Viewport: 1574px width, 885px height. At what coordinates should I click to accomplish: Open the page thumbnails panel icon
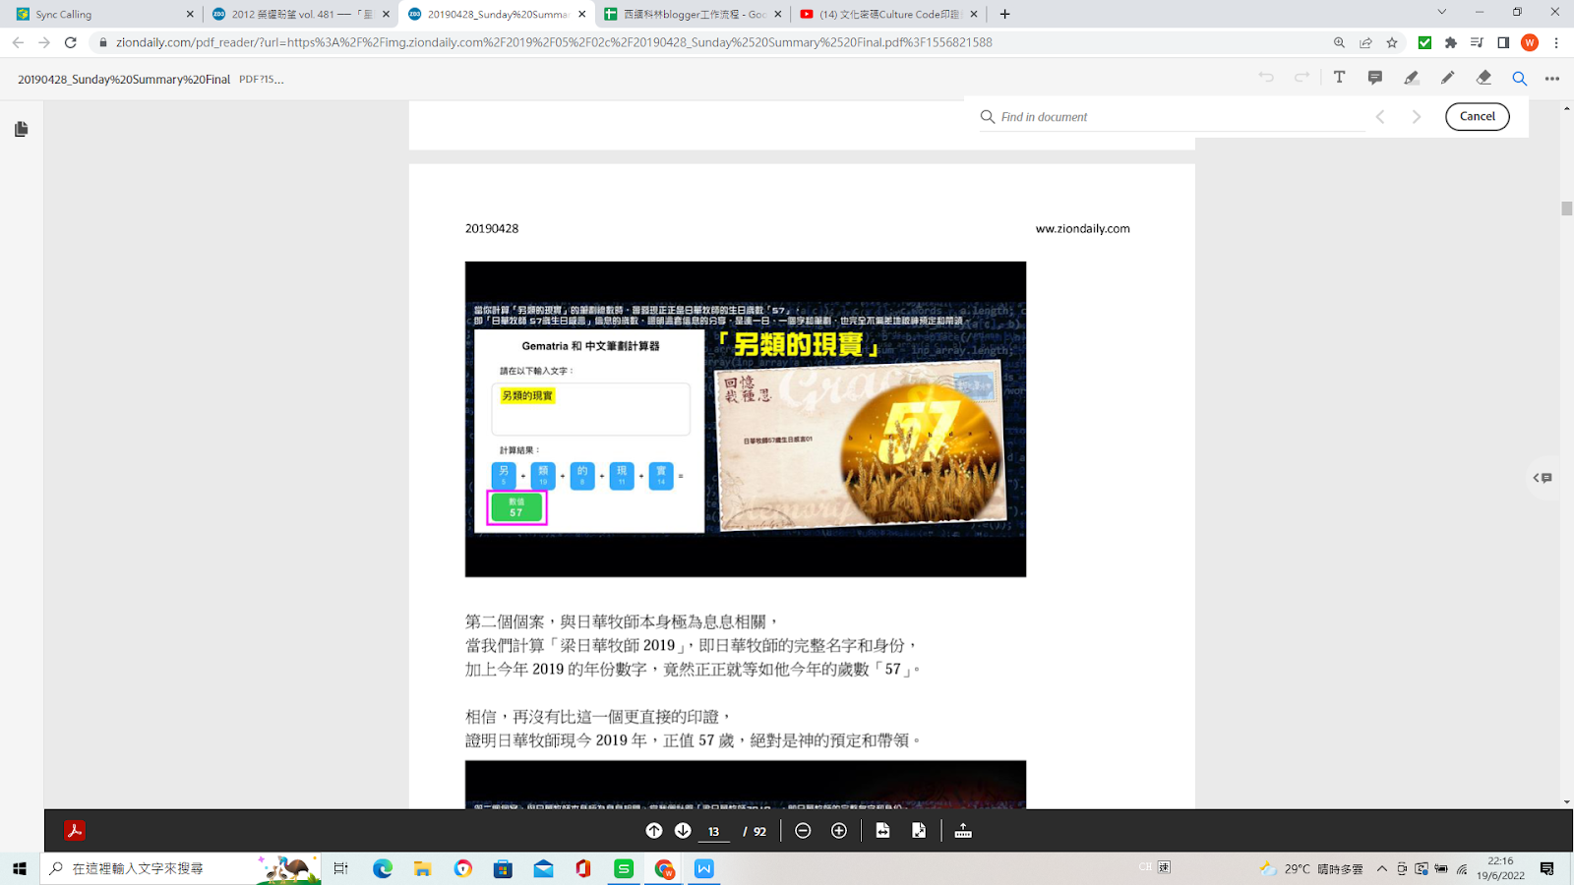[x=21, y=129]
